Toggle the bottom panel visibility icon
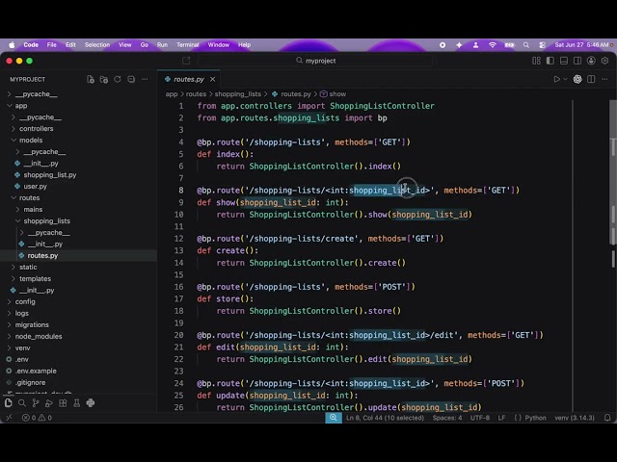 tap(564, 61)
